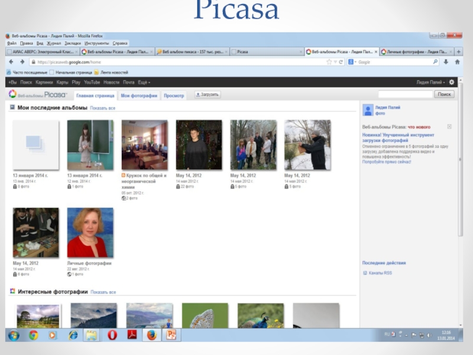
Task: Open the Закладки menu
Action: point(73,43)
